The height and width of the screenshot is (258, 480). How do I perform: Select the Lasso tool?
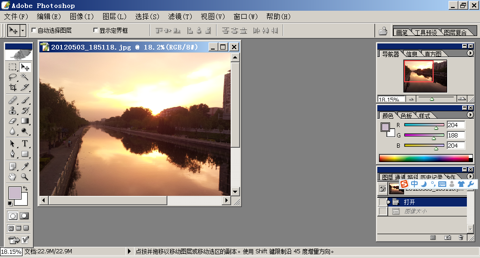point(13,77)
